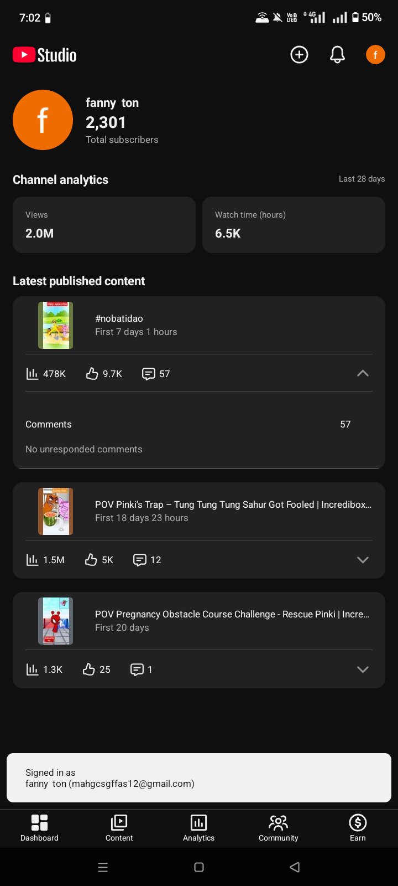398x886 pixels.
Task: Open the #nobatidao video thumbnail
Action: pos(55,325)
